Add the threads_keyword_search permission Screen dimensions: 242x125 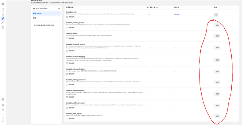point(217,48)
